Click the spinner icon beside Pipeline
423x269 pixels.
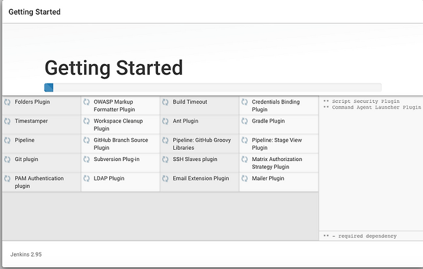[x=7, y=140]
